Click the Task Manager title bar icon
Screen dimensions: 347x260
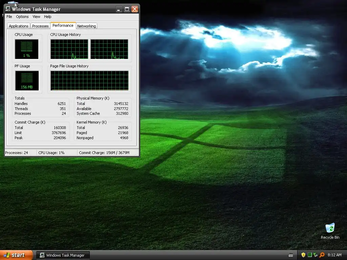pyautogui.click(x=8, y=9)
